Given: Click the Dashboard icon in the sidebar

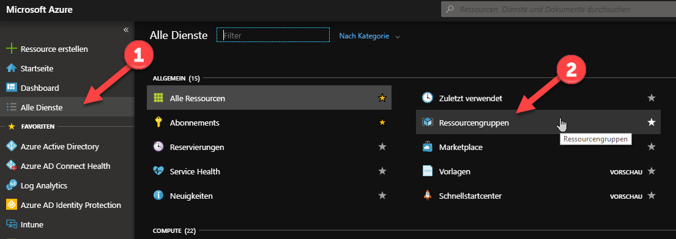Looking at the screenshot, I should (11, 88).
